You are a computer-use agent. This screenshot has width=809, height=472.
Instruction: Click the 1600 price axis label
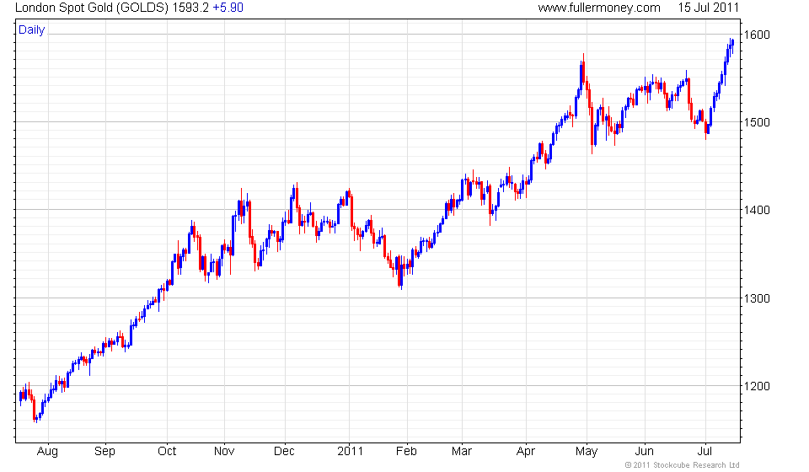coord(757,35)
